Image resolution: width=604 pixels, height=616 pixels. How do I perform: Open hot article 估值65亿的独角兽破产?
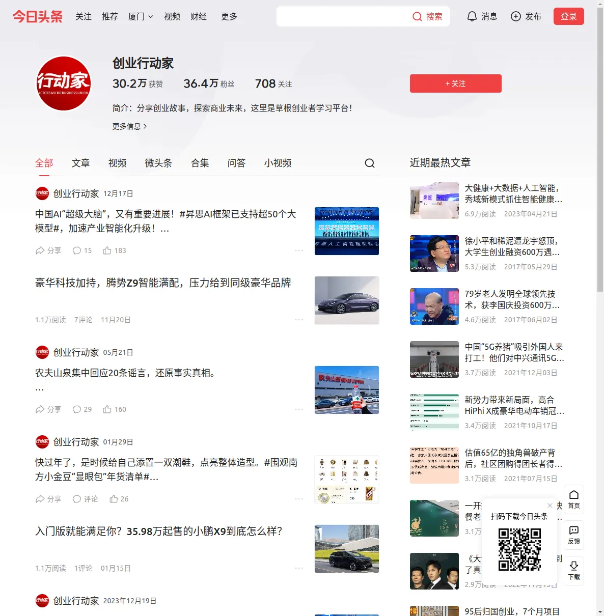pos(513,458)
